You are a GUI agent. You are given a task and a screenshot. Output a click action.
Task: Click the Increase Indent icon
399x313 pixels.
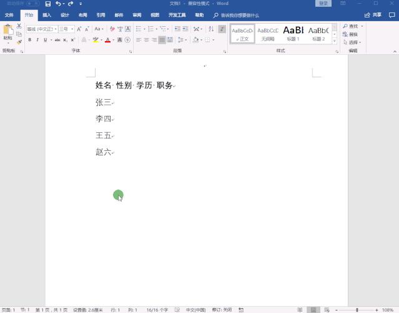(x=185, y=29)
